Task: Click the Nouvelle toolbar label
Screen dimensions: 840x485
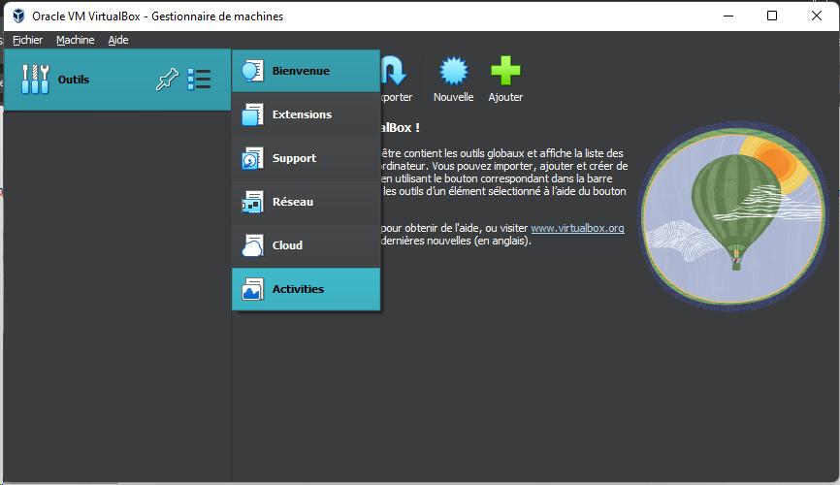Action: [453, 97]
